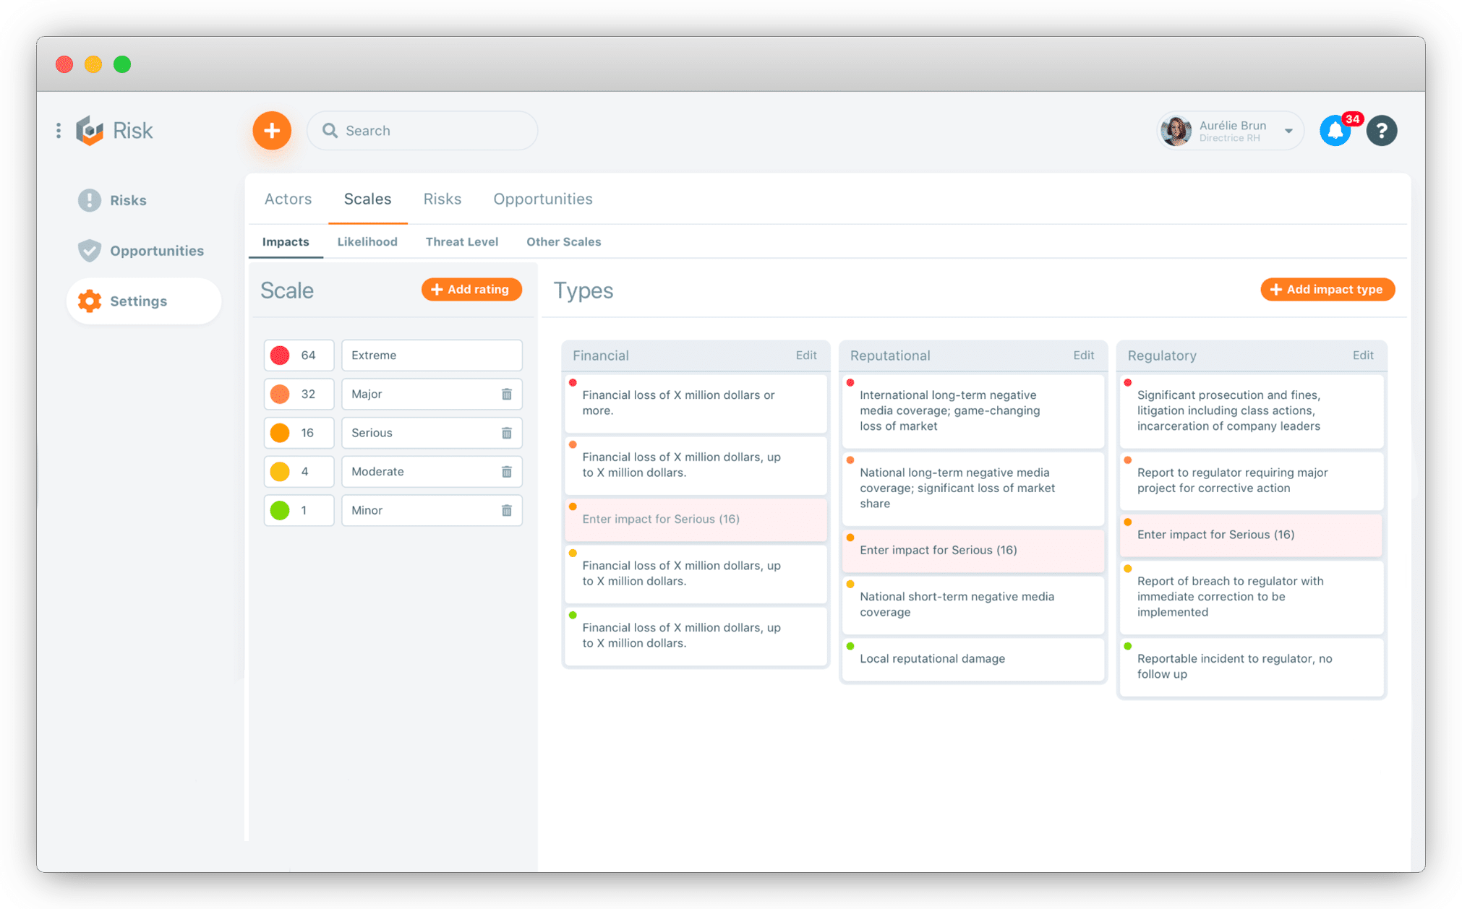The width and height of the screenshot is (1462, 909).
Task: Switch to the top Risks tab
Action: (443, 199)
